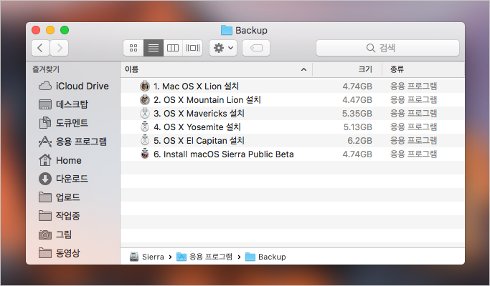Screen dimensions: 490x286
Task: Open 데스크탑 in the sidebar
Action: [x=63, y=104]
